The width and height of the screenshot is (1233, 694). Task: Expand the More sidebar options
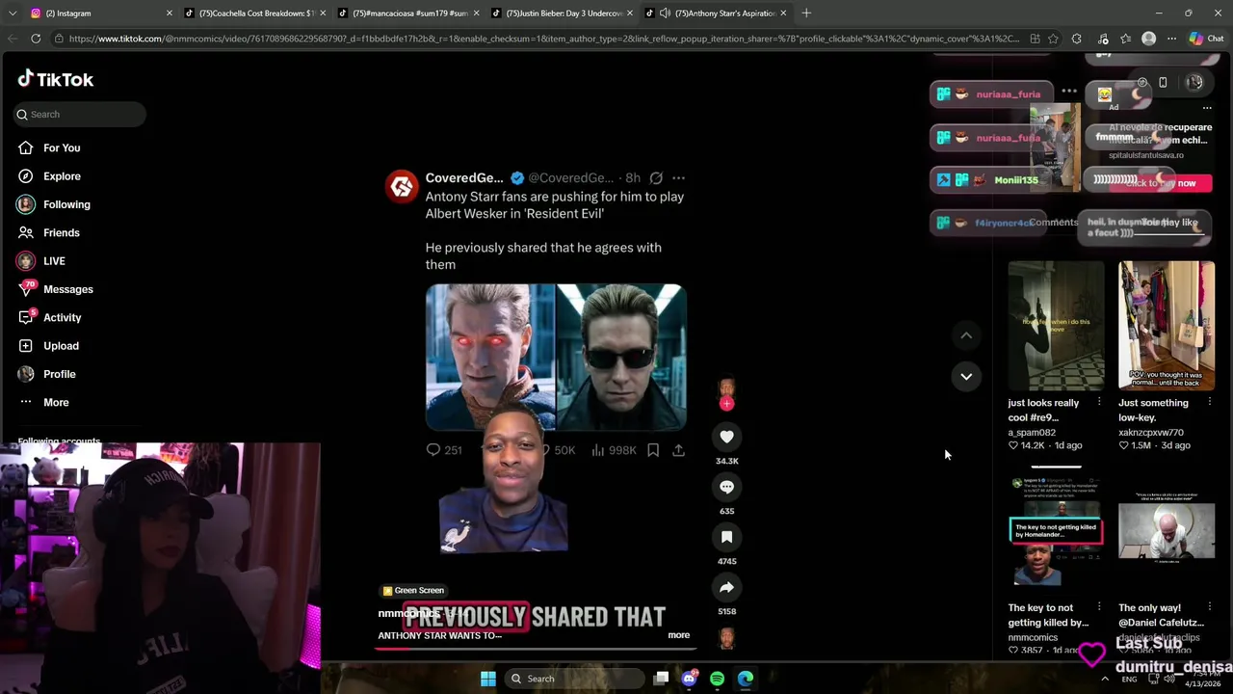[x=56, y=402]
